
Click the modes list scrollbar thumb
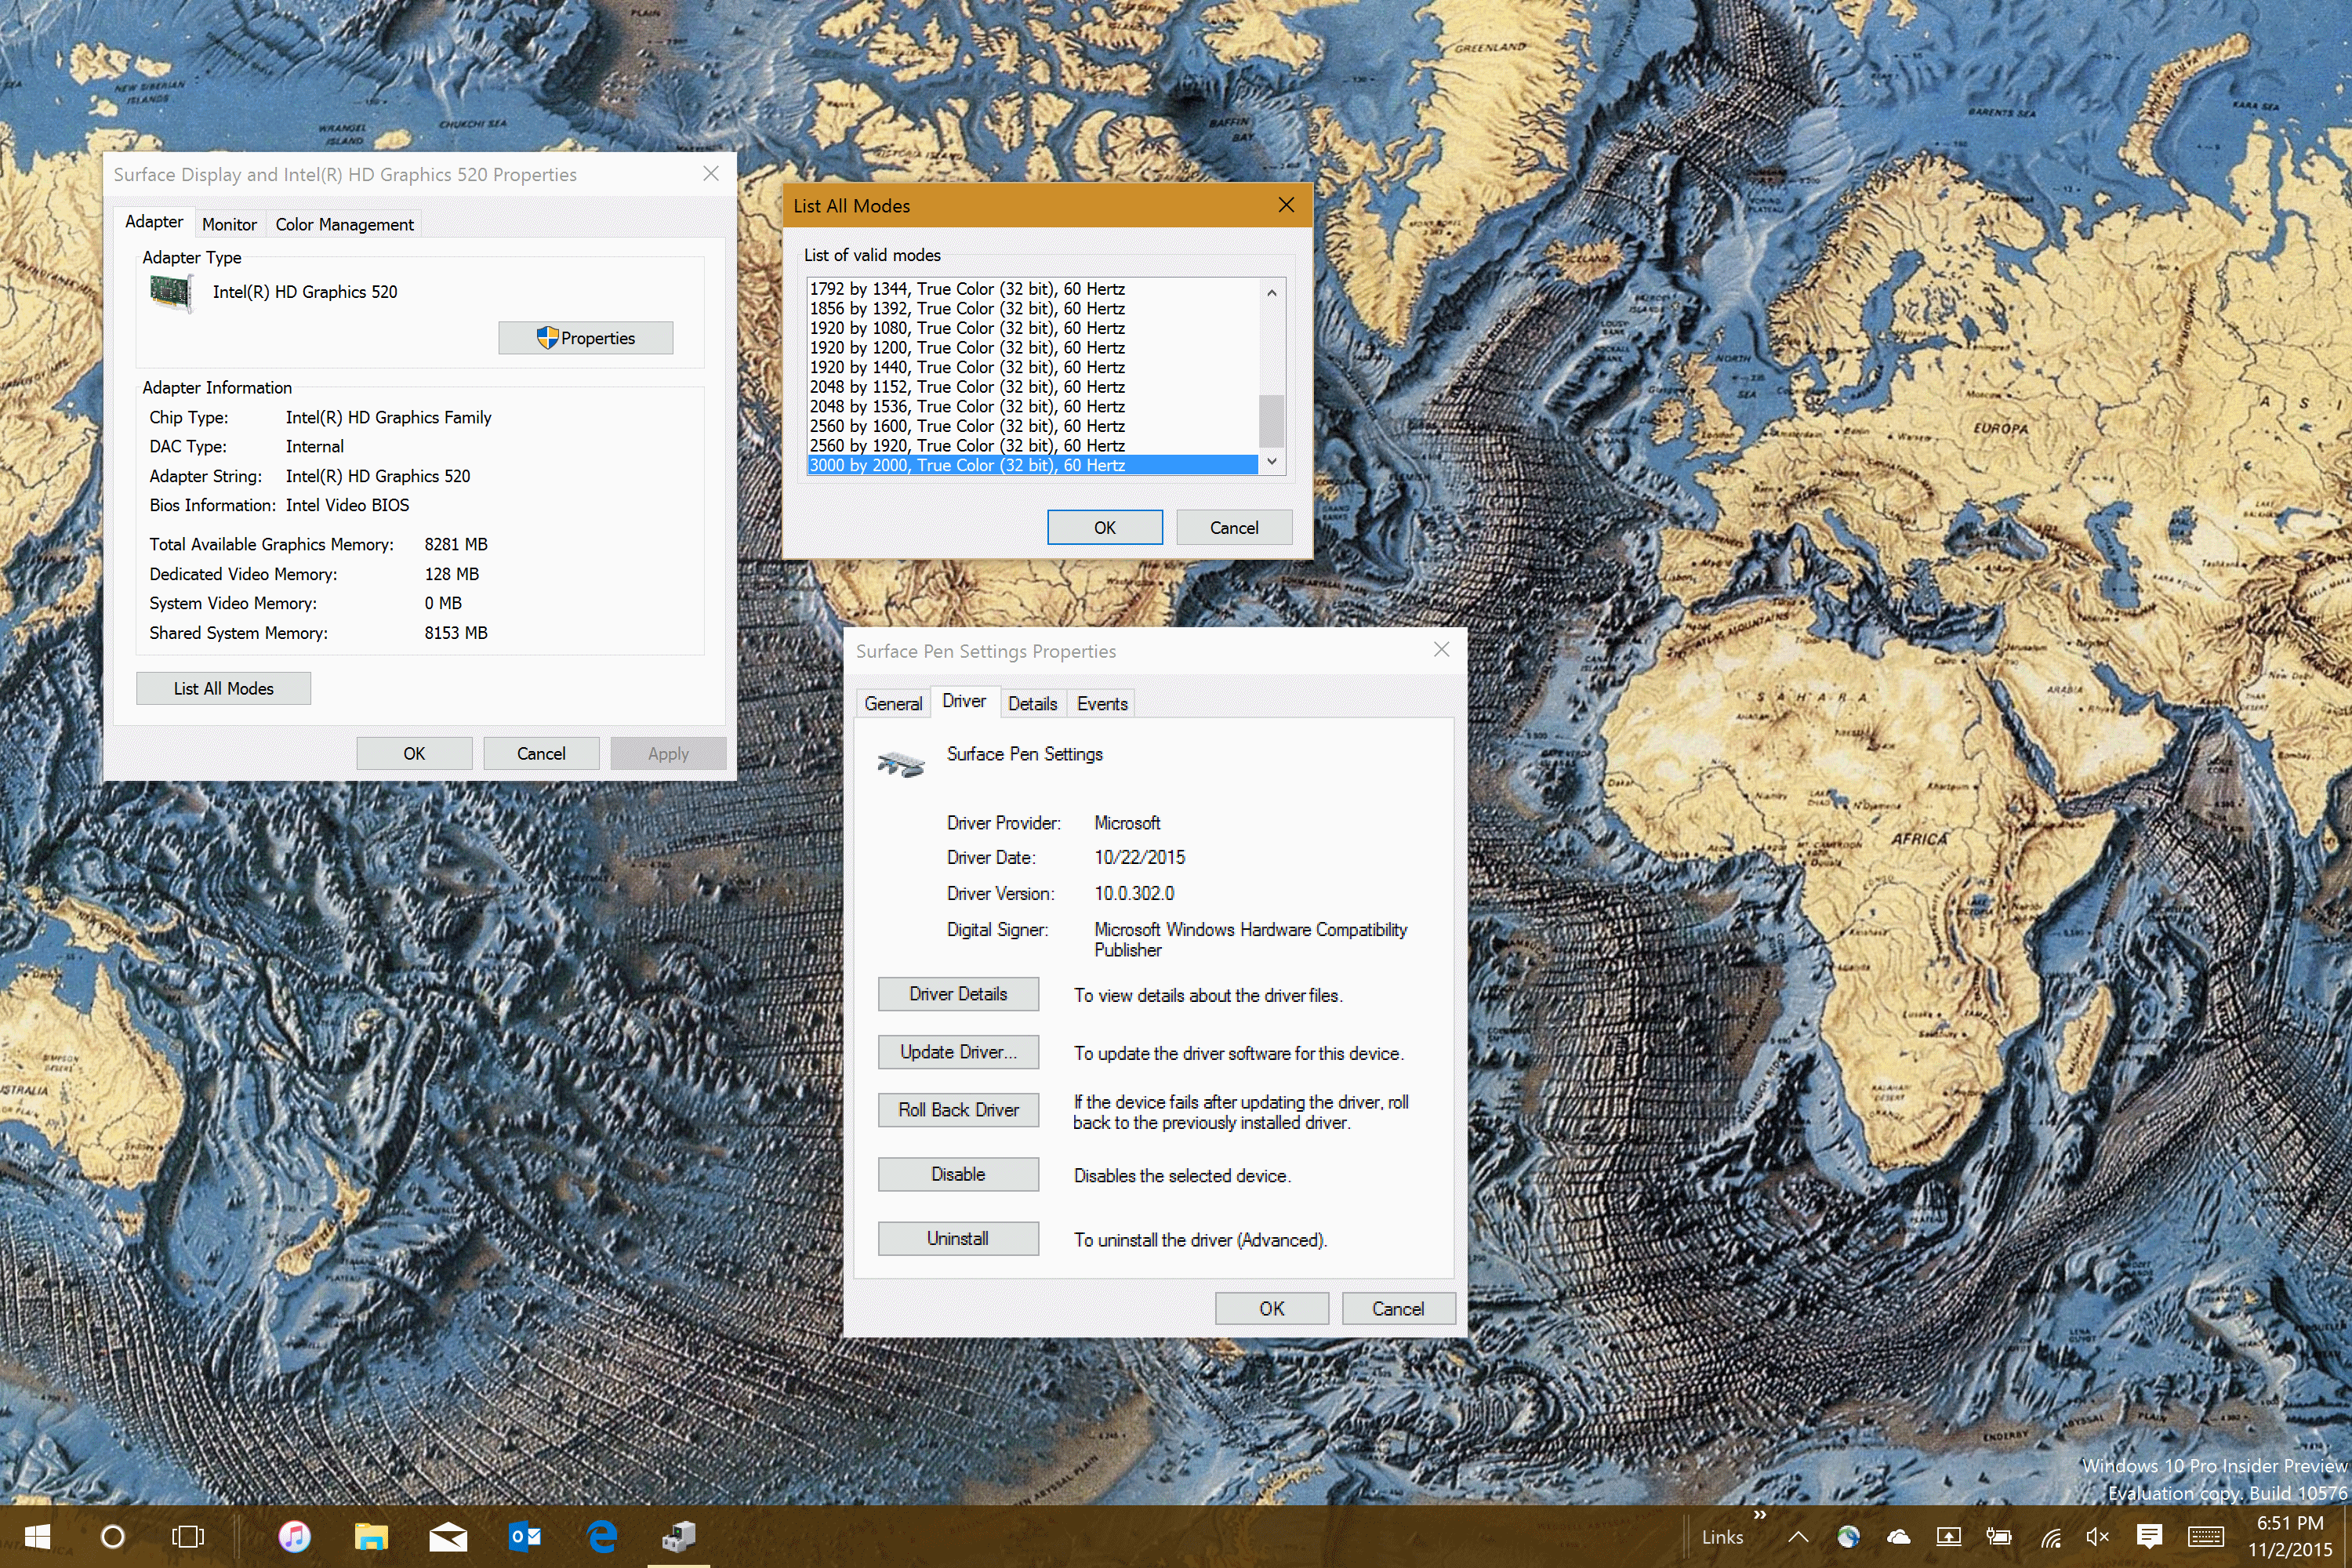pos(1271,421)
